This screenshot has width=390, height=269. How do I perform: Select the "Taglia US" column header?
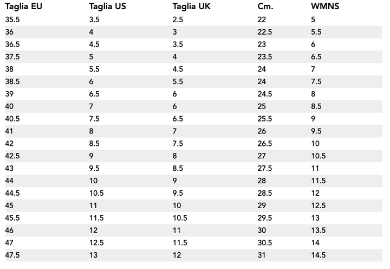pos(108,7)
